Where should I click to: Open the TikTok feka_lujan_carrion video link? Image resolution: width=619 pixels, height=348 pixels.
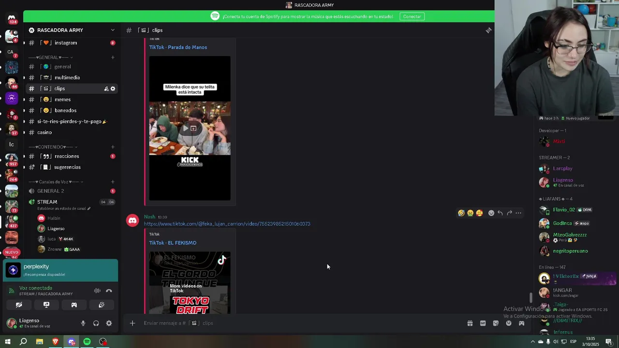227,224
